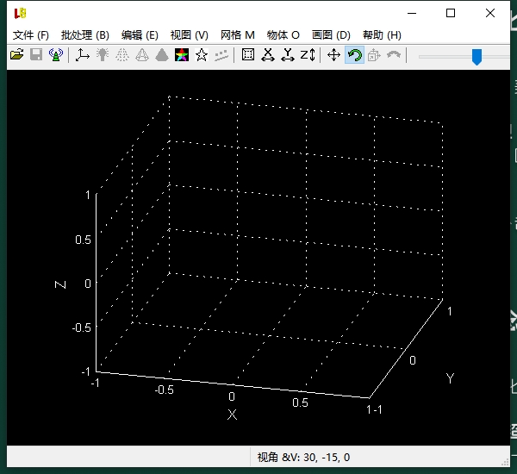
Task: Click the blue toolbar slider thumb
Action: point(477,57)
